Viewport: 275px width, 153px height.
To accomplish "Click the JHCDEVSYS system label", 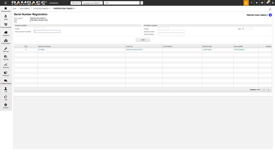I will click(54, 3).
